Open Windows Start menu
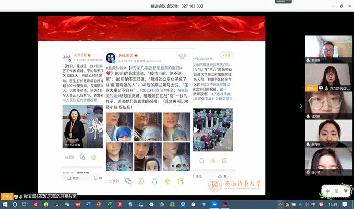The image size is (354, 209). pyautogui.click(x=5, y=204)
